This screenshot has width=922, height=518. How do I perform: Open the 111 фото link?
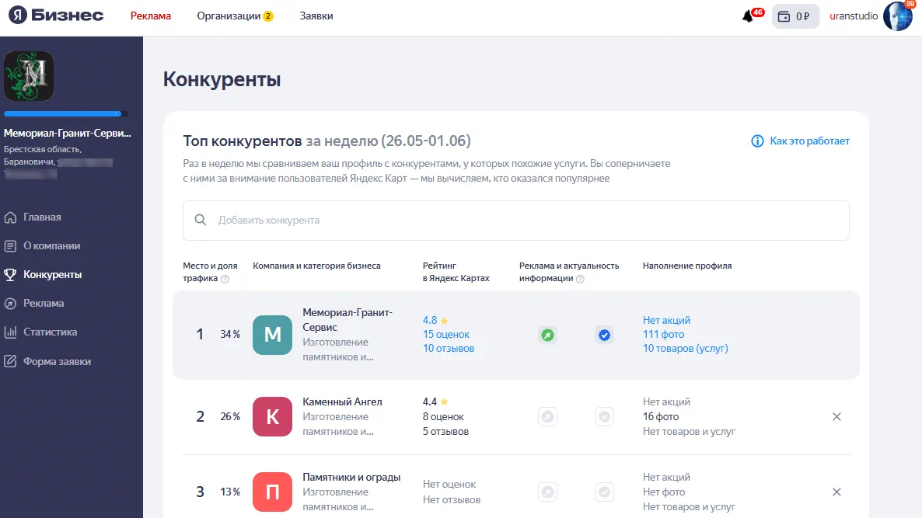(664, 334)
